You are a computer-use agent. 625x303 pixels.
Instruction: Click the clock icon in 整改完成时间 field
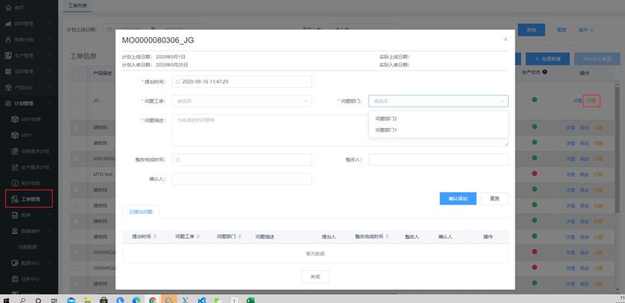[x=178, y=160]
